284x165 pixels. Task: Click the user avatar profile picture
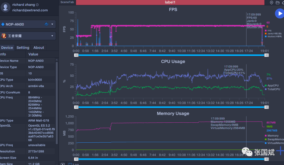(6, 7)
